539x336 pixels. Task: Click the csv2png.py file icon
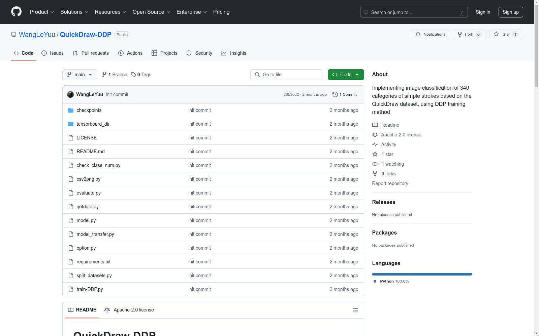[71, 179]
